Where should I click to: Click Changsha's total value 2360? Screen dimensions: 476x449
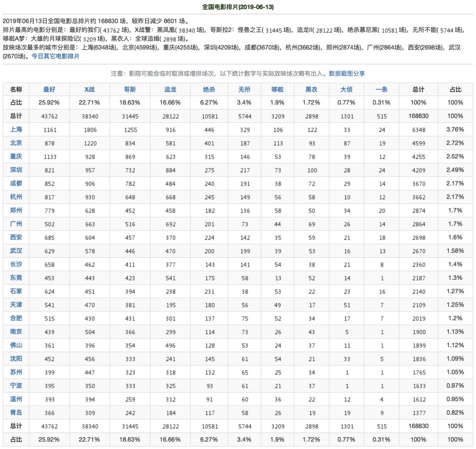419,265
